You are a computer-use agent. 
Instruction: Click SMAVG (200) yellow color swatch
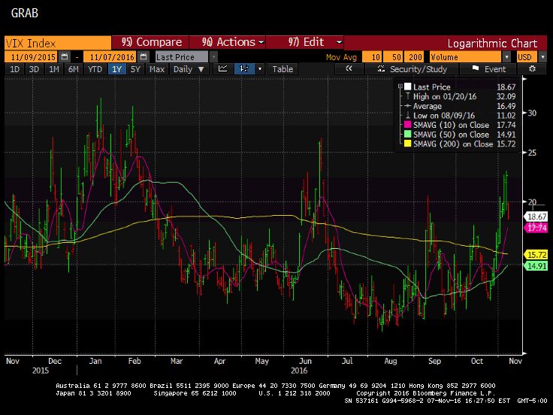(408, 144)
